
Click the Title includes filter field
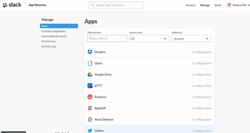[107, 38]
